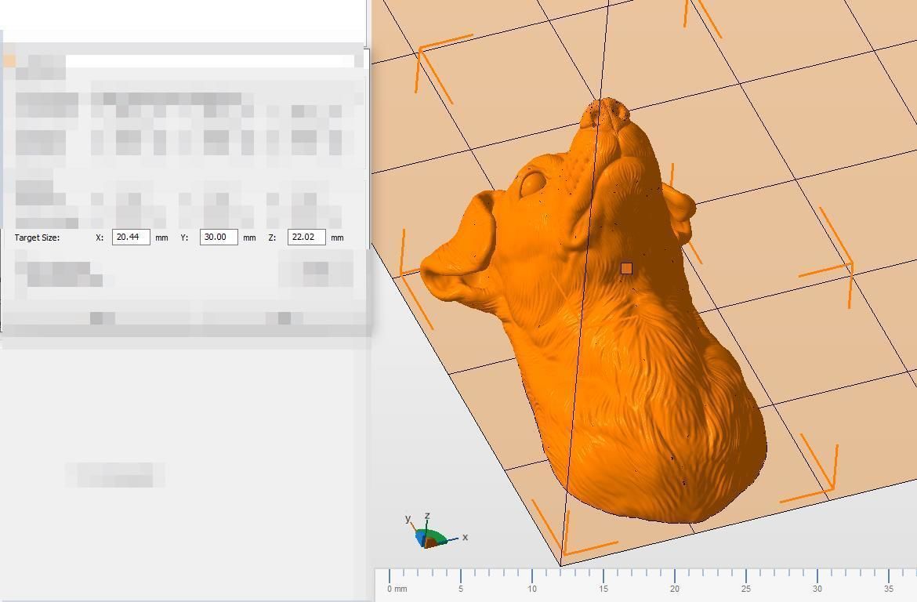Click the Target Size Y field showing 30.00

point(219,237)
